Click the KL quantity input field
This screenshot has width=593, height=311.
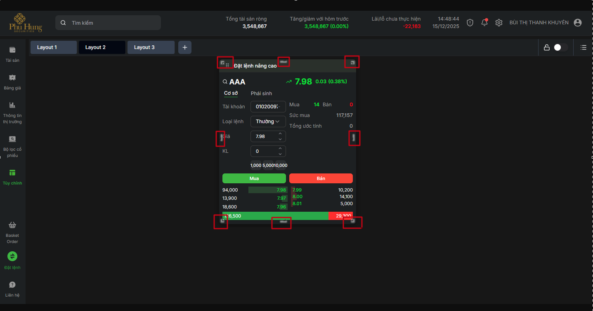click(264, 151)
